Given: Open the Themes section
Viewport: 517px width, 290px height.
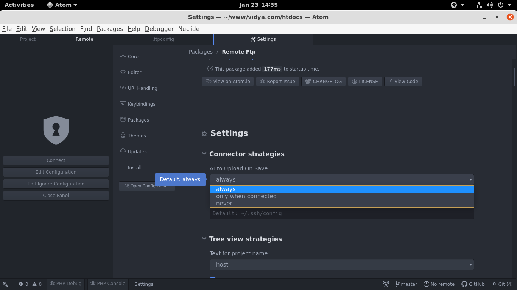Looking at the screenshot, I should [x=133, y=136].
